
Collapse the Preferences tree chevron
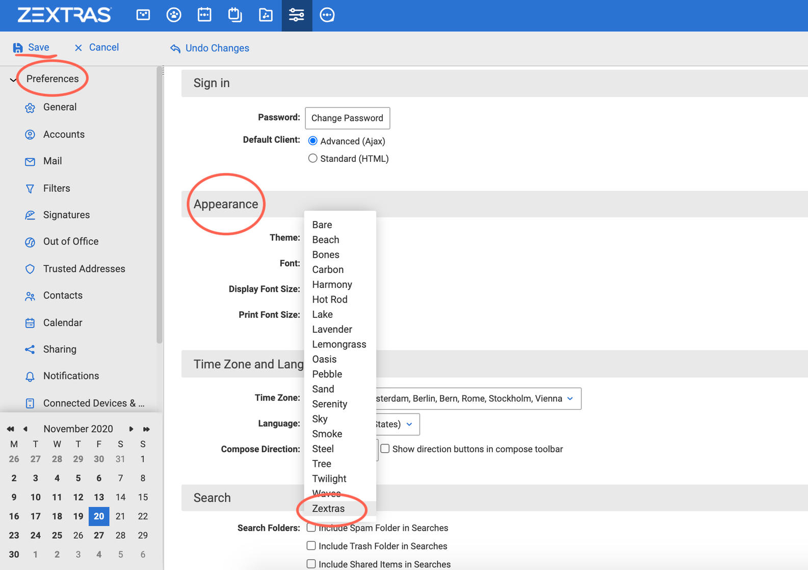click(13, 80)
